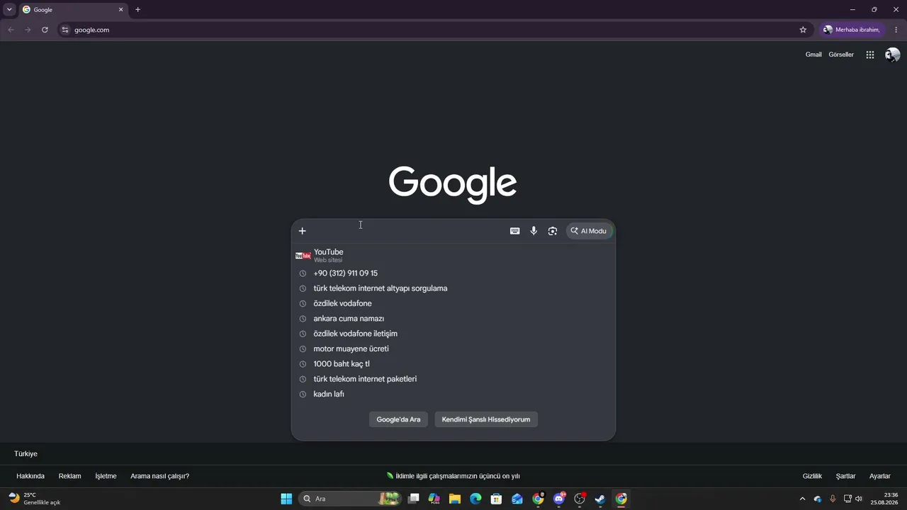The width and height of the screenshot is (907, 510).
Task: Open File Explorer from the taskbar
Action: click(x=455, y=499)
